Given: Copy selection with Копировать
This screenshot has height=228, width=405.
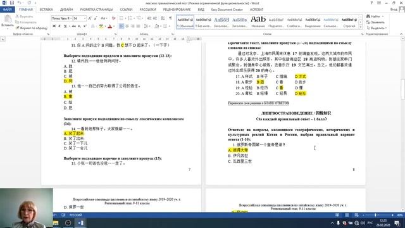Looking at the screenshot, I should [x=26, y=22].
